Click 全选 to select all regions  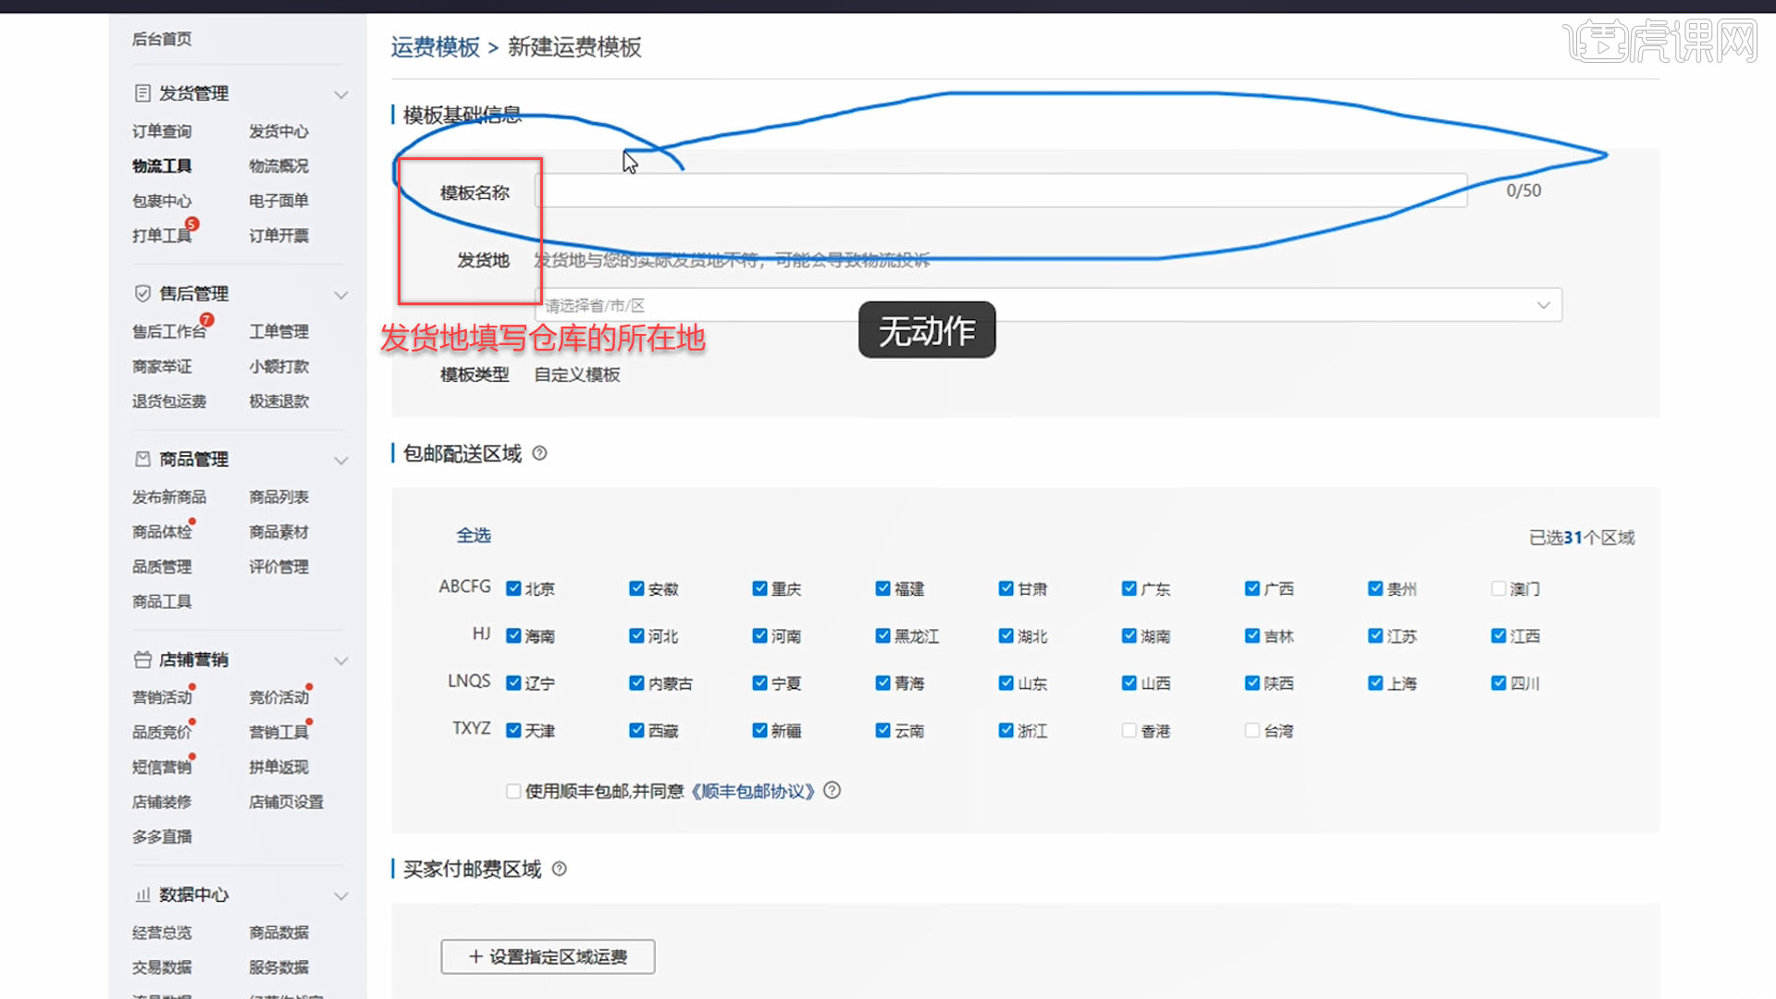click(x=474, y=536)
